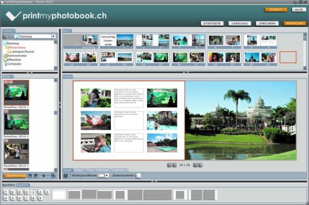Screen dimensions: 309x205
Task: Click the back arrow in folder panel
Action: (x=5, y=36)
